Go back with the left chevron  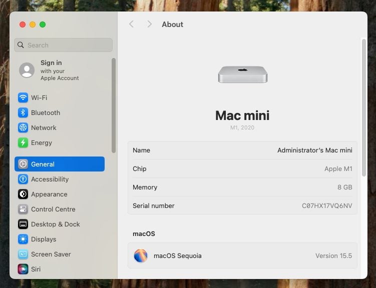pos(131,24)
